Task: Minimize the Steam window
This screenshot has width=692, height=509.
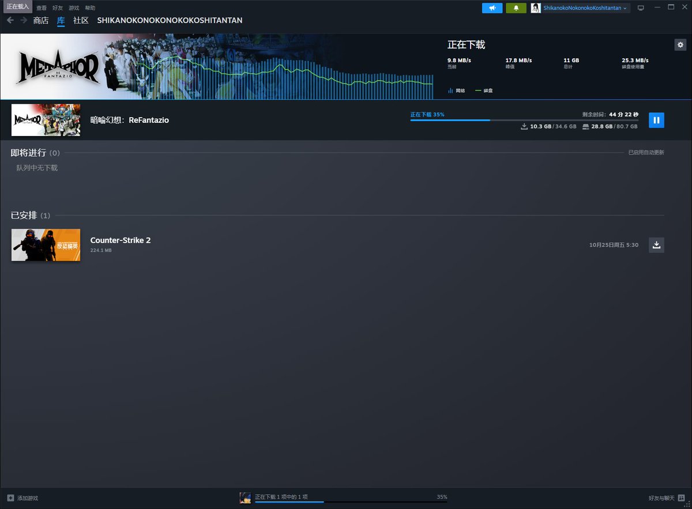Action: click(656, 7)
